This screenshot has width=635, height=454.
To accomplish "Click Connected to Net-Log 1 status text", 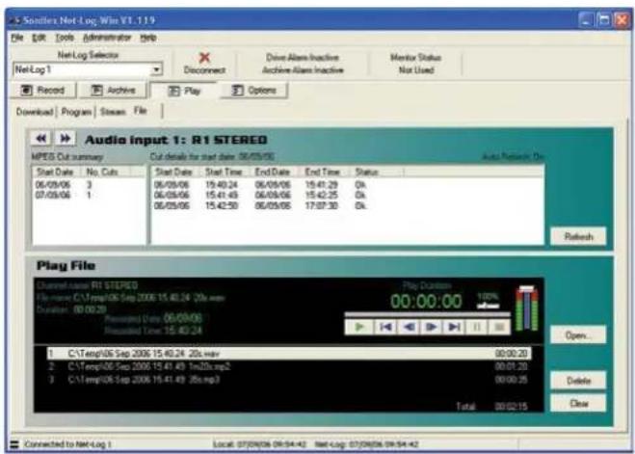I will pyautogui.click(x=68, y=444).
